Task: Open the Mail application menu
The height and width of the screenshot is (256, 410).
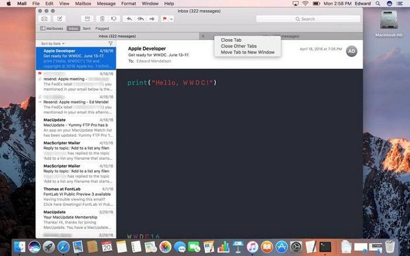Action: pyautogui.click(x=22, y=4)
